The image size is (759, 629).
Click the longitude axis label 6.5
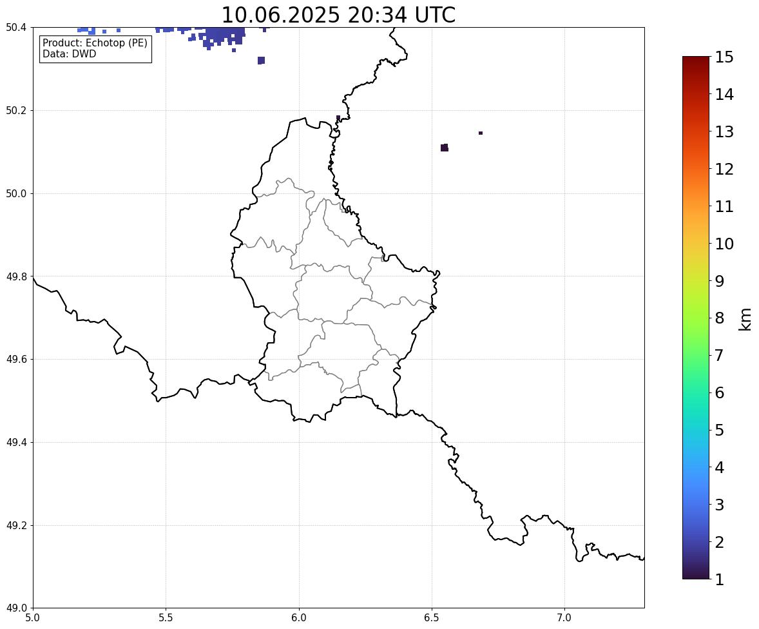432,618
